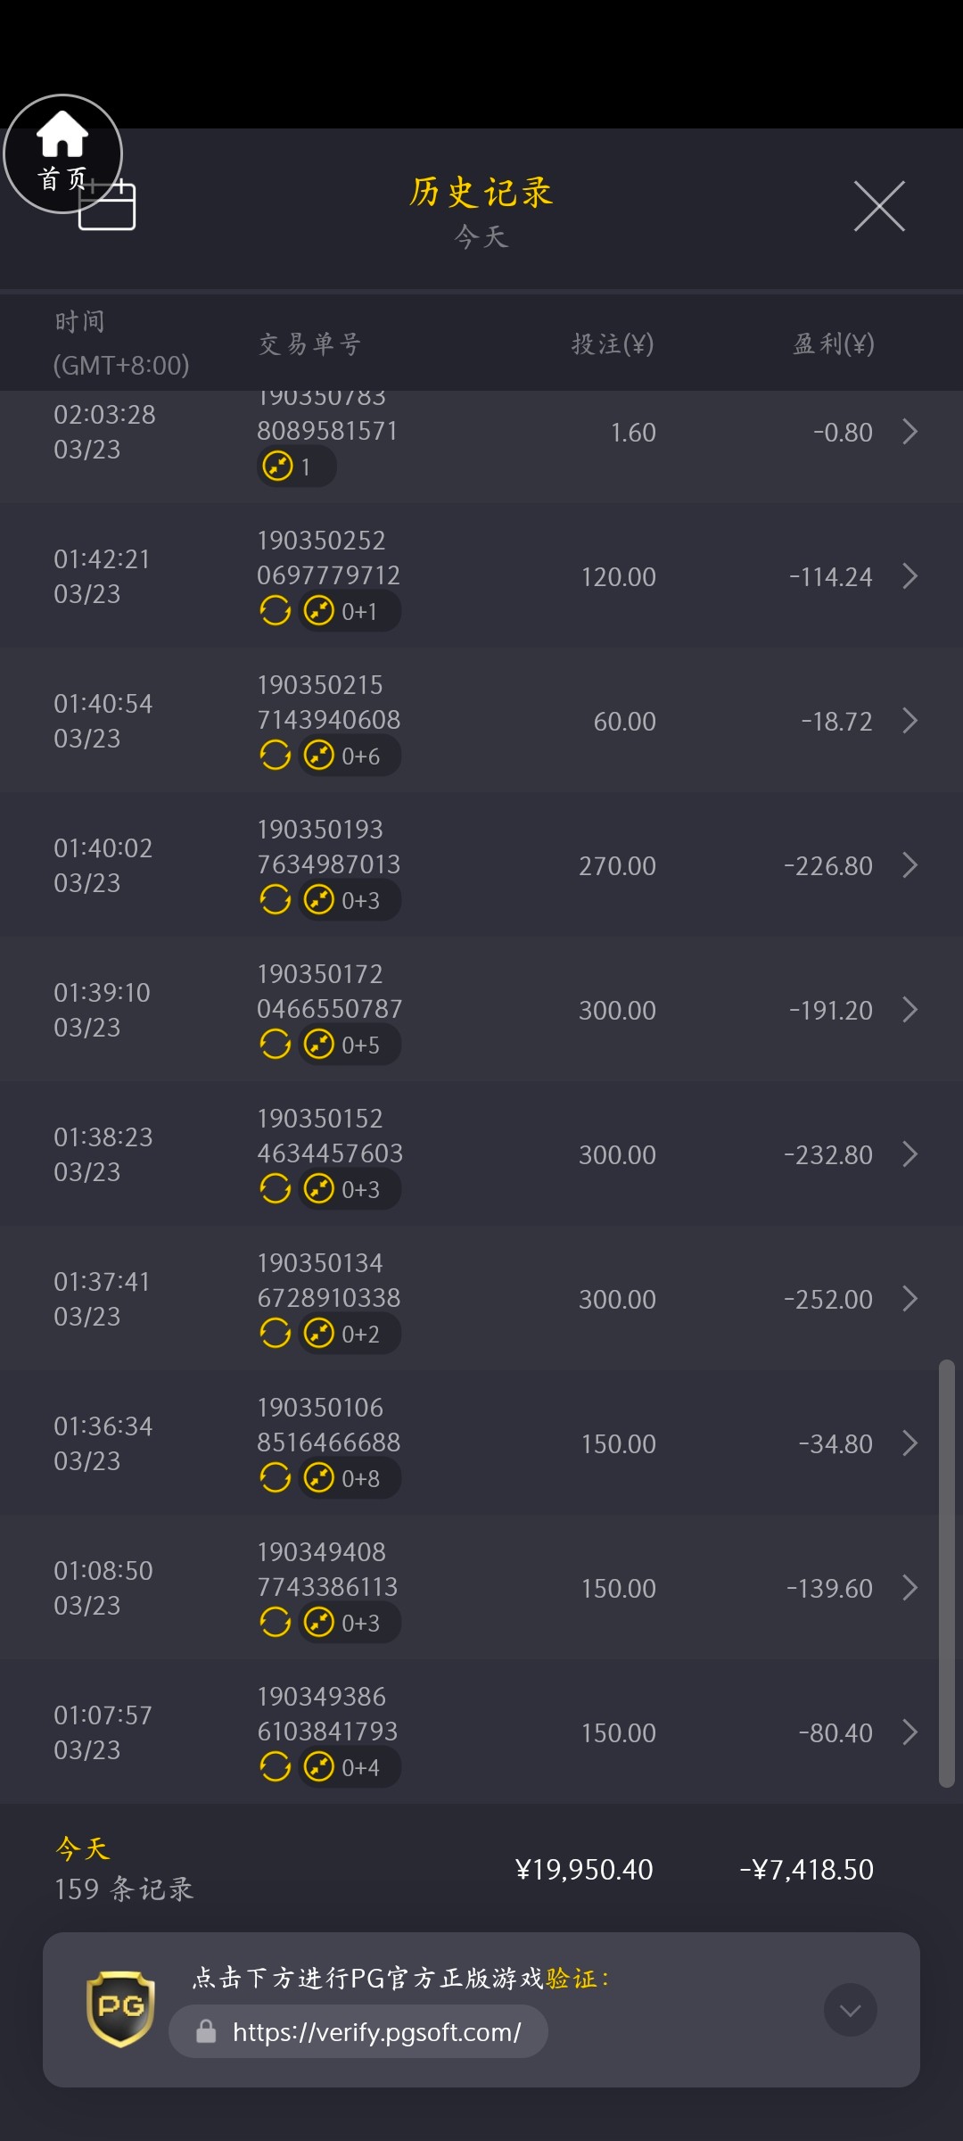Click the 0+3 badge on 01:40:02 record
Screen dimensions: 963x2141
click(349, 900)
